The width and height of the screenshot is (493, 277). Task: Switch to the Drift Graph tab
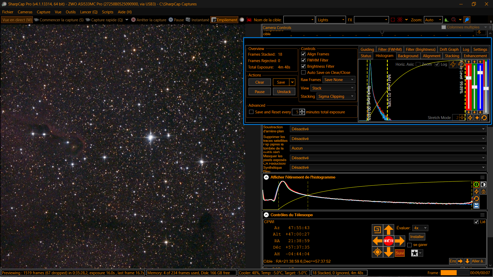tap(449, 50)
